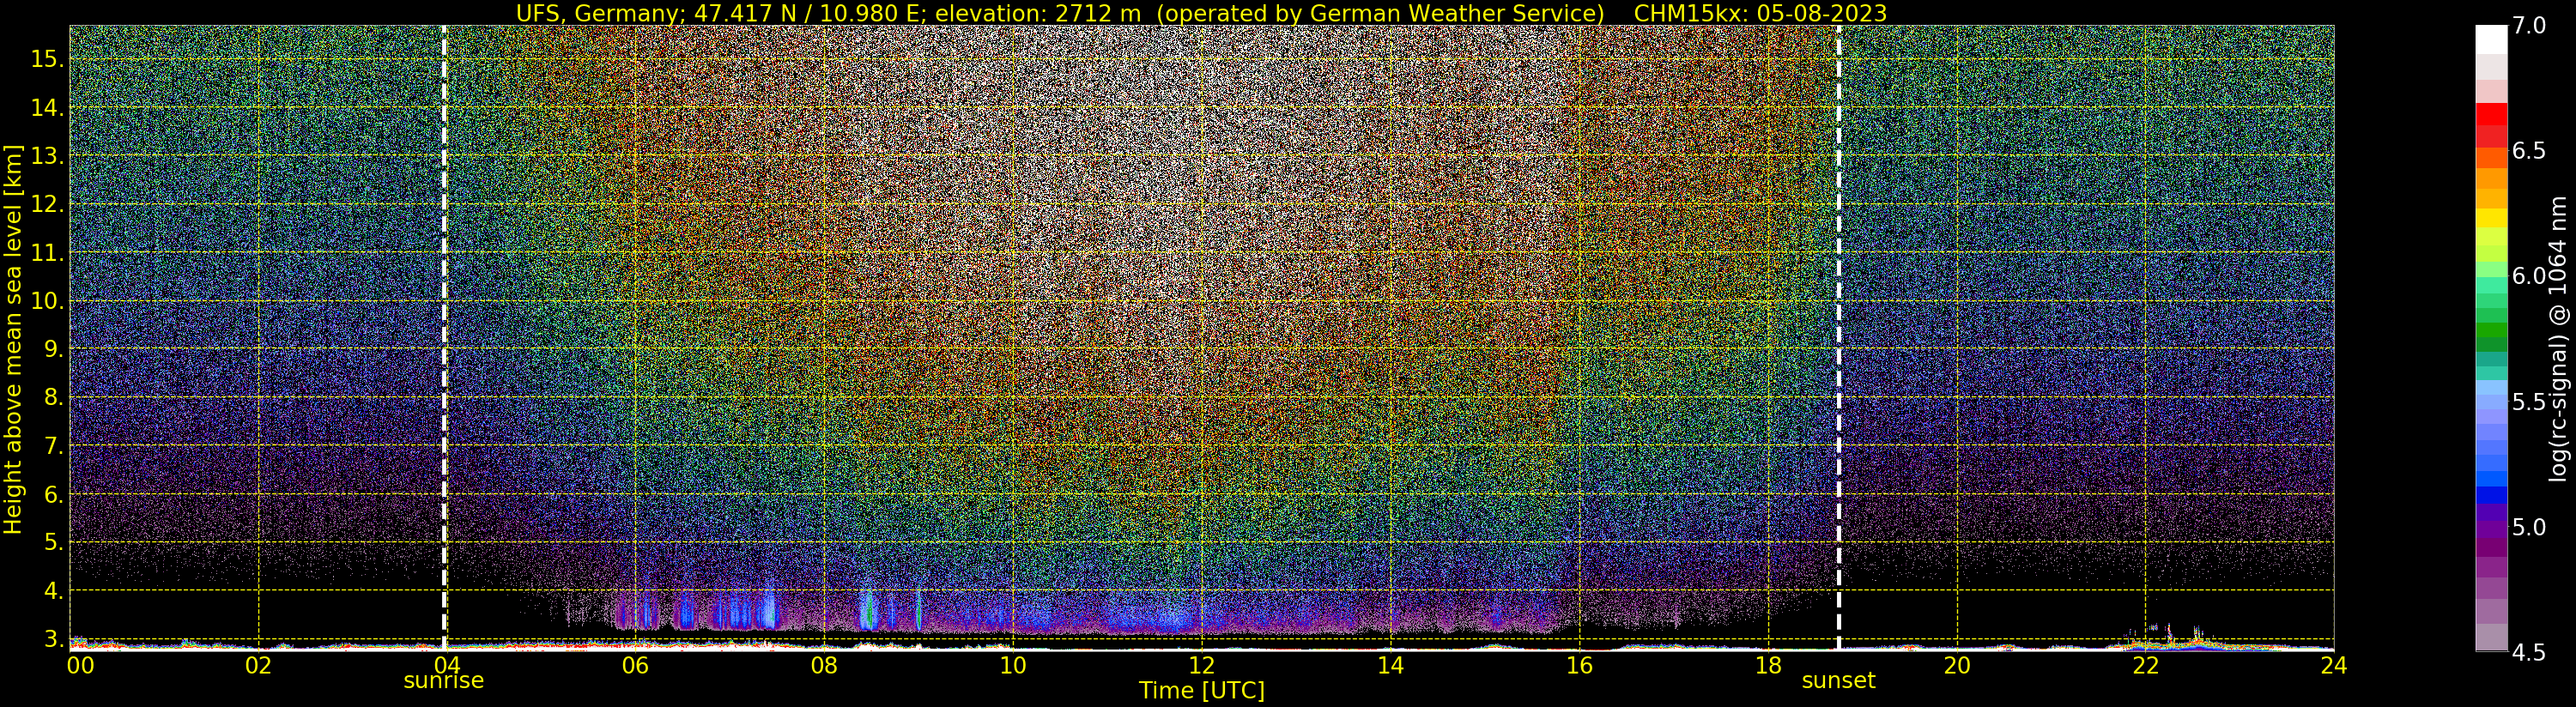This screenshot has width=2576, height=707.
Task: Click height axis tick '5.'
Action: [x=52, y=543]
